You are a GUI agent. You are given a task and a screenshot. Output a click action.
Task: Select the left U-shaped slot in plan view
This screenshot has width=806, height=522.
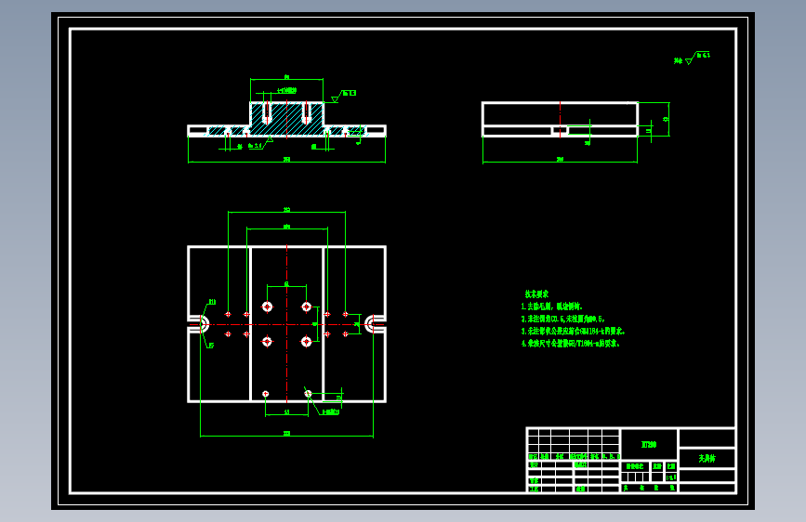pyautogui.click(x=200, y=324)
